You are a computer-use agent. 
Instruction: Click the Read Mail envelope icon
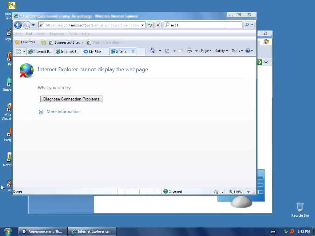pyautogui.click(x=180, y=51)
